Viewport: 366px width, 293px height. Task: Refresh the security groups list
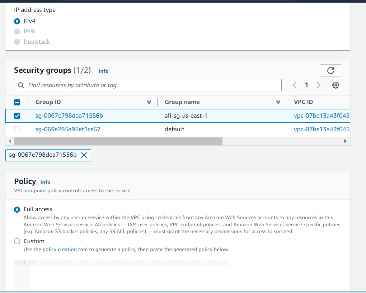[x=330, y=70]
